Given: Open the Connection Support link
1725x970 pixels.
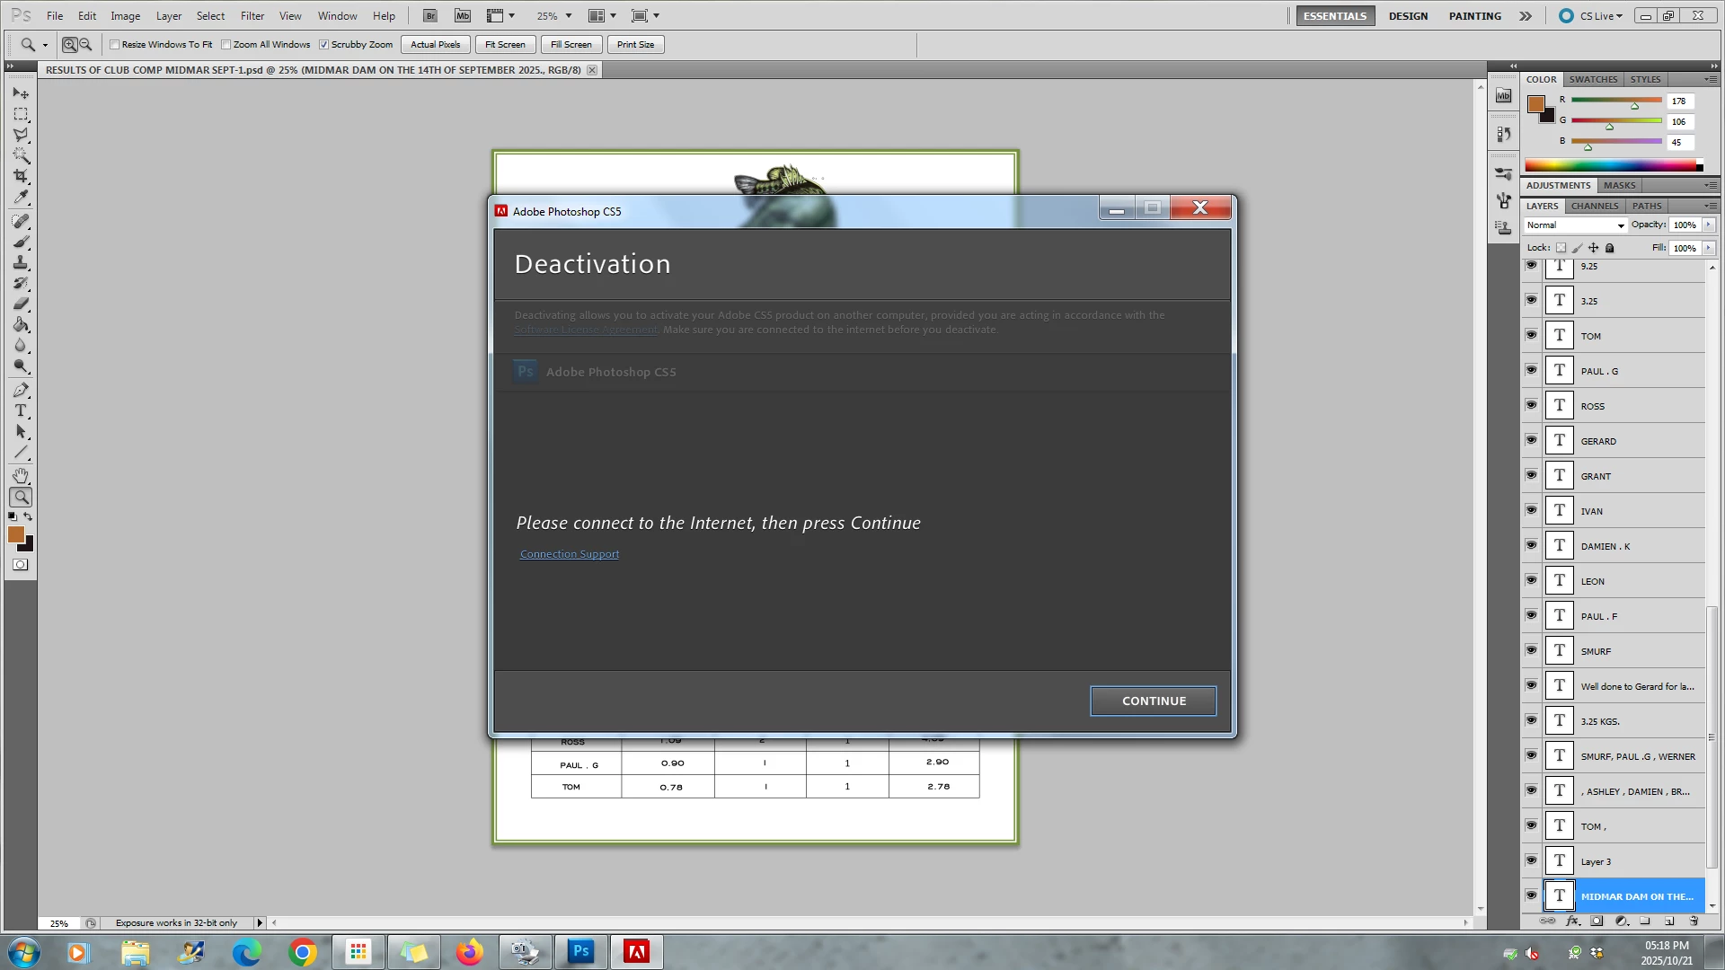Looking at the screenshot, I should point(569,554).
